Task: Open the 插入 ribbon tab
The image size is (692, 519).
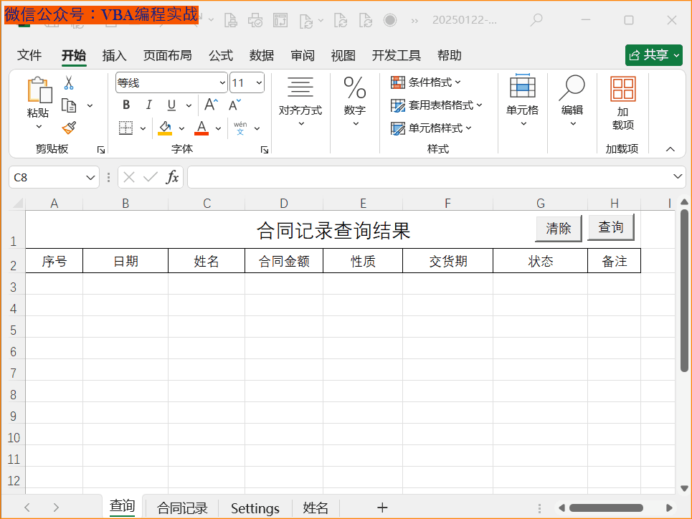Action: point(114,55)
